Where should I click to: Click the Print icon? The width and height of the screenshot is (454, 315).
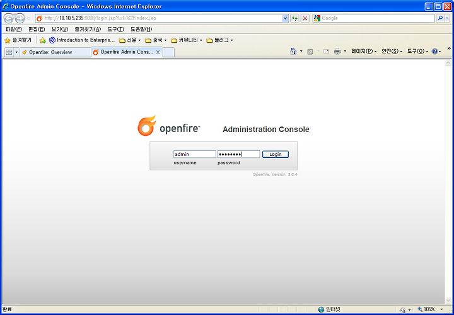pyautogui.click(x=337, y=52)
